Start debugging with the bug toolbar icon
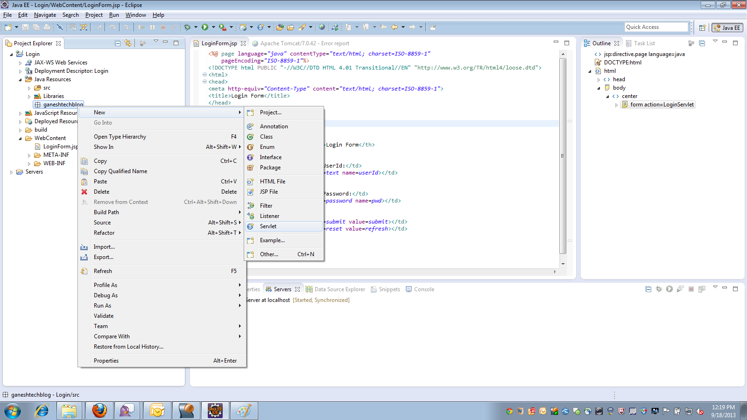747x420 pixels. click(x=186, y=27)
